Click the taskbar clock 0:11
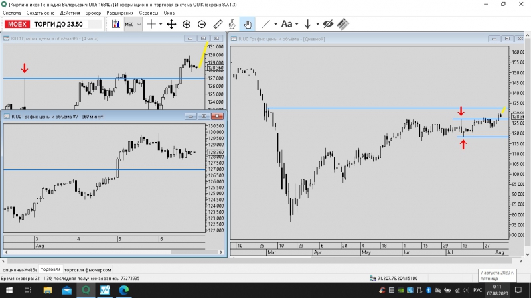Viewport: 531px width, 298px height. click(x=497, y=290)
